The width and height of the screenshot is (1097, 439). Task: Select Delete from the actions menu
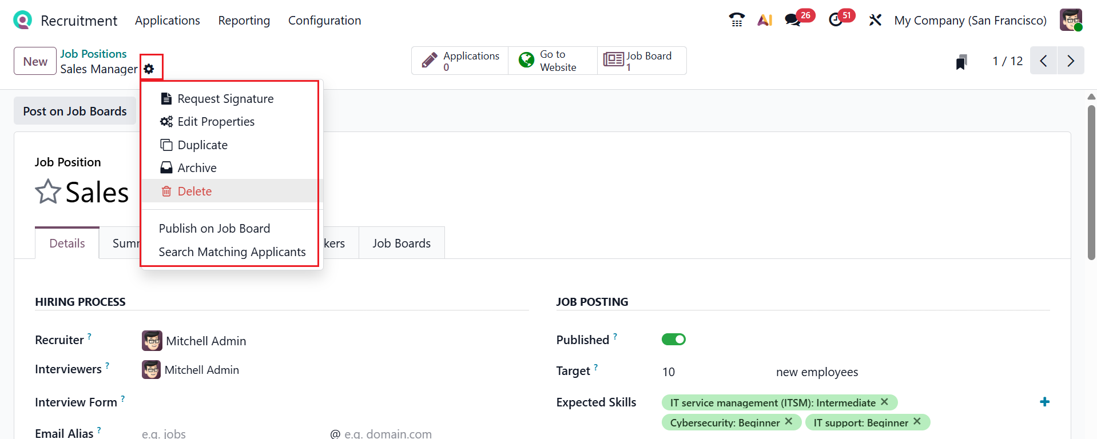194,191
